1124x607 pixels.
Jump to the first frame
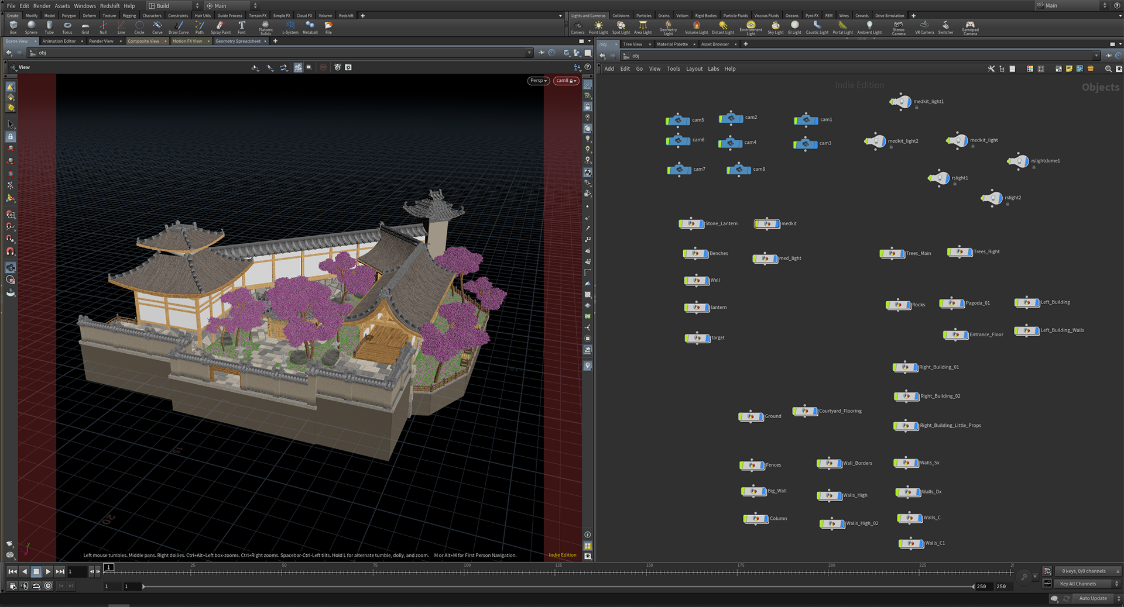tap(12, 571)
